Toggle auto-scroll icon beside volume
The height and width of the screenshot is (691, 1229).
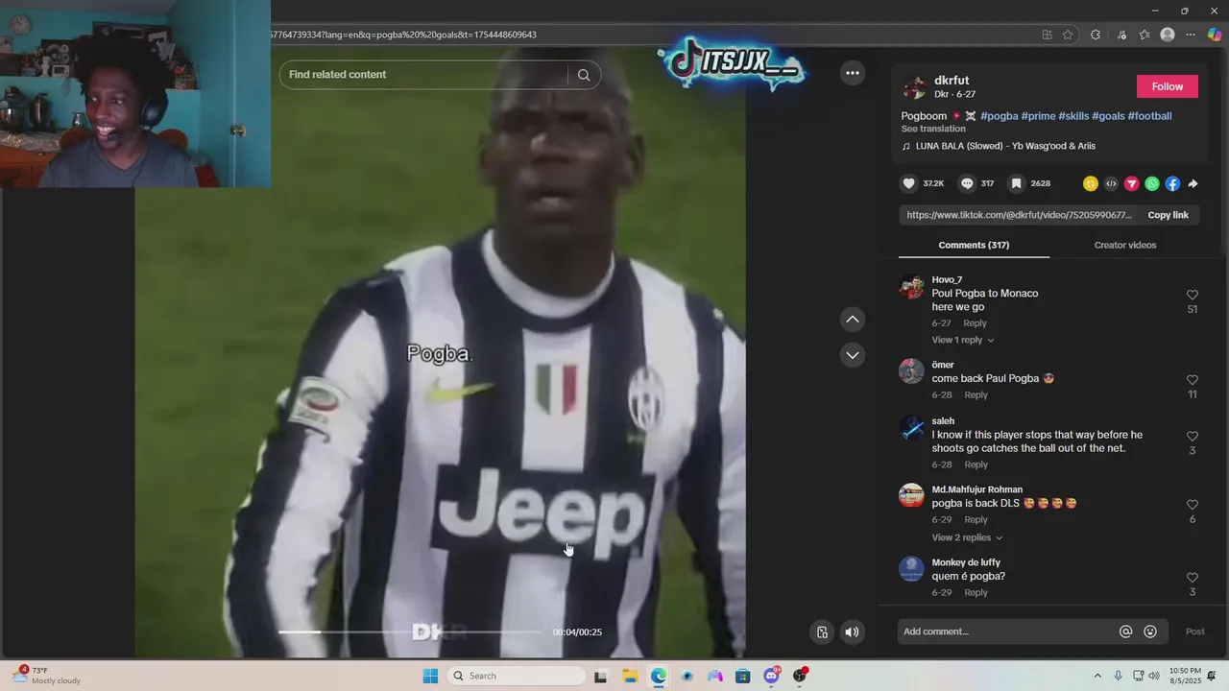coord(822,631)
